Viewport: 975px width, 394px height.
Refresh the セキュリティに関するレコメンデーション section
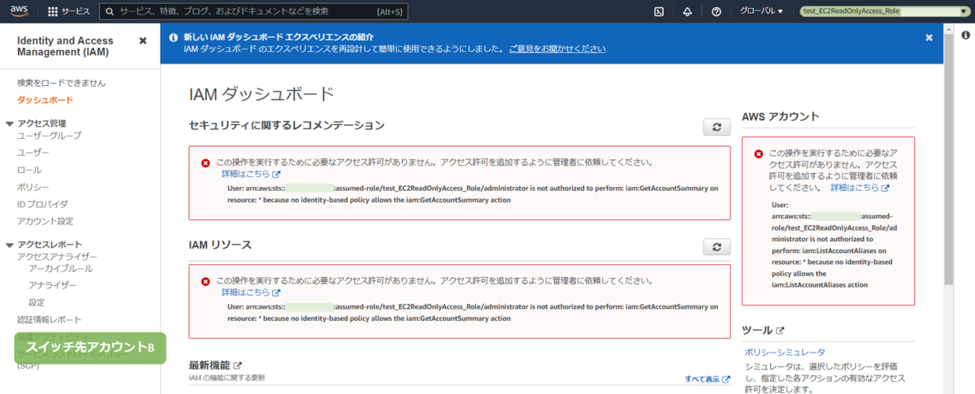pyautogui.click(x=717, y=127)
